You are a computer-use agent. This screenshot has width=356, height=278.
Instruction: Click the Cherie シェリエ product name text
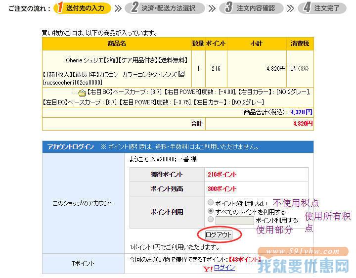[127, 60]
